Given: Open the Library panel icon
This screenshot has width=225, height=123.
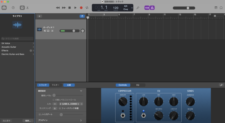Looking at the screenshot, I should (4, 8).
